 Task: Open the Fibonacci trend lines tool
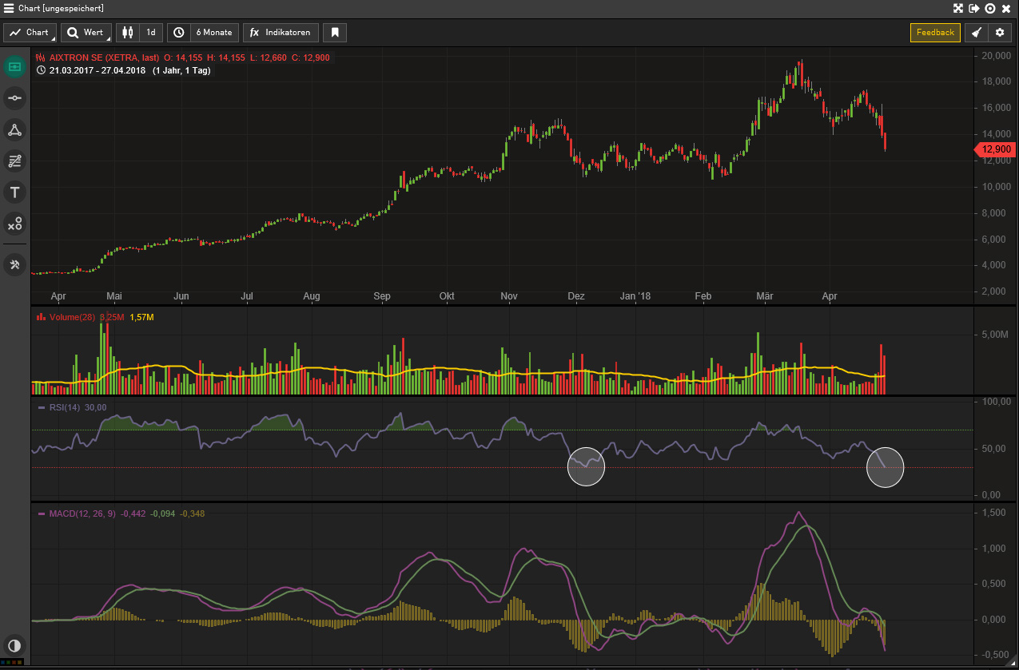(x=14, y=161)
